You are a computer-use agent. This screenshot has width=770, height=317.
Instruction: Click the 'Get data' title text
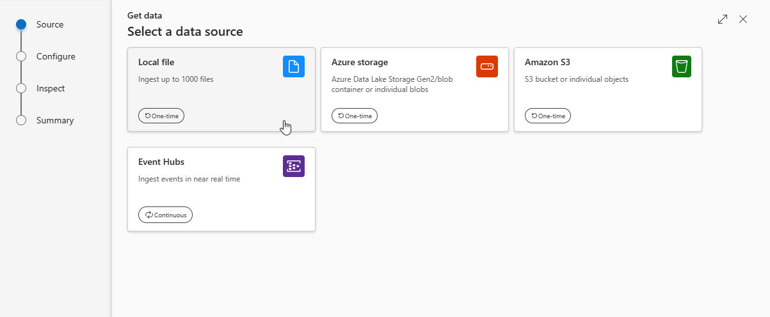point(145,15)
